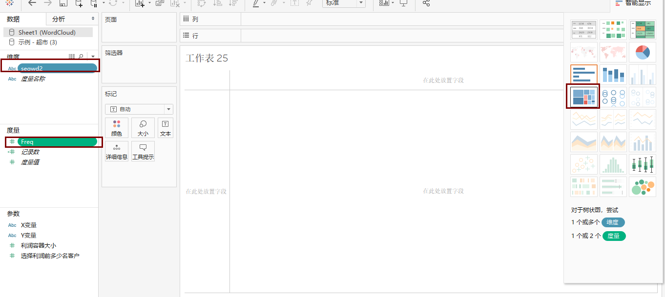The width and height of the screenshot is (665, 297).
Task: Click the redo forward arrow
Action: pos(47,3)
